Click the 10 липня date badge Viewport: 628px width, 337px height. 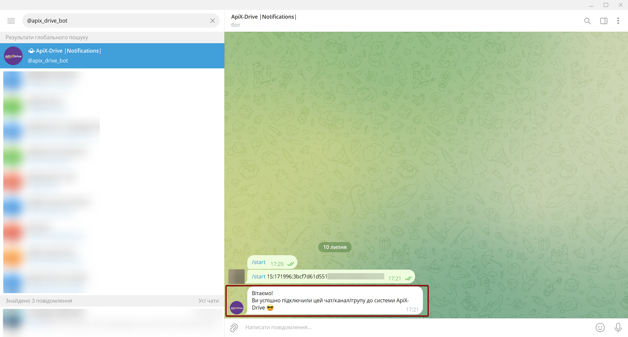click(x=335, y=247)
